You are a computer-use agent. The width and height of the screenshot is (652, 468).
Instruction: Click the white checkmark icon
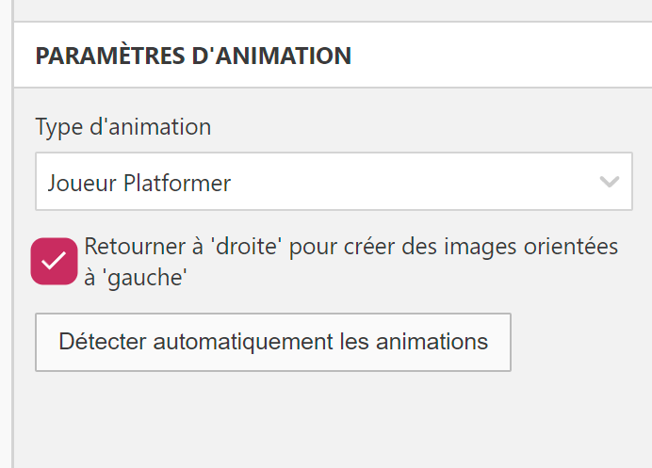pos(54,262)
